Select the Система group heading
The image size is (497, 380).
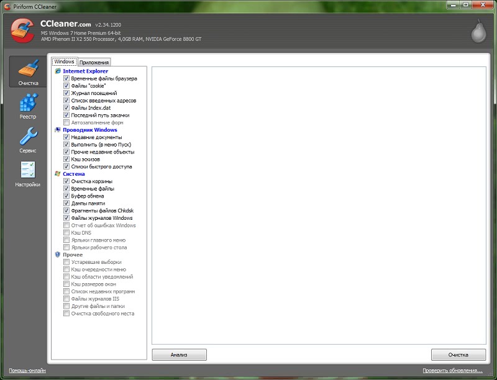coord(74,174)
